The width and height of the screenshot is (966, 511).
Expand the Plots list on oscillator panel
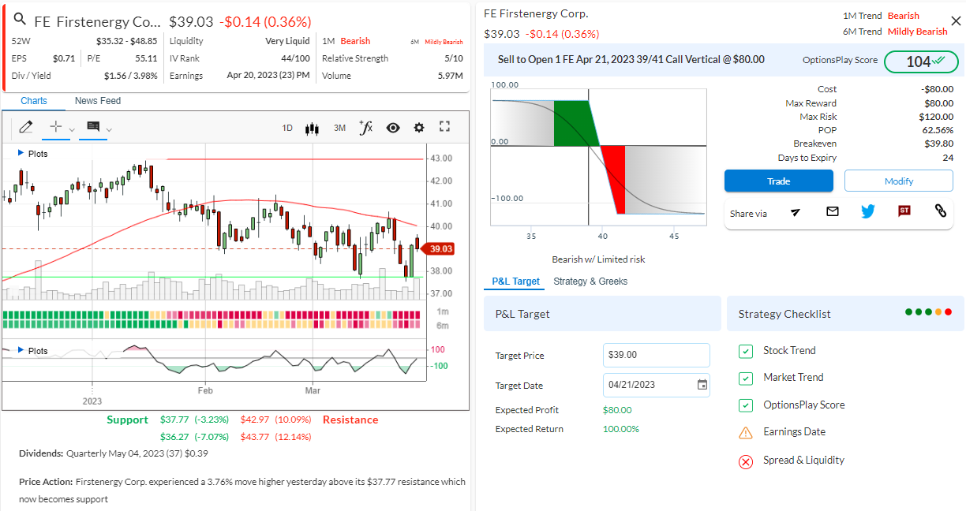pyautogui.click(x=32, y=351)
